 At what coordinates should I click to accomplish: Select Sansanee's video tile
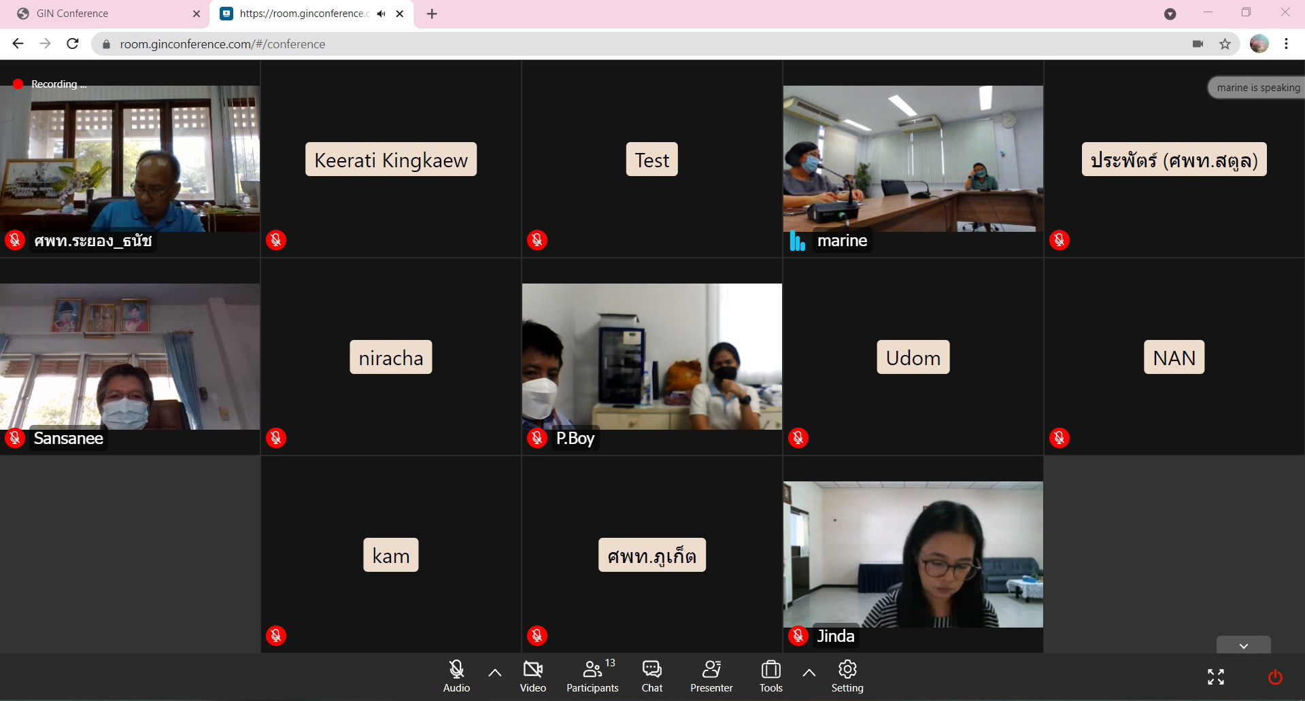pyautogui.click(x=129, y=356)
